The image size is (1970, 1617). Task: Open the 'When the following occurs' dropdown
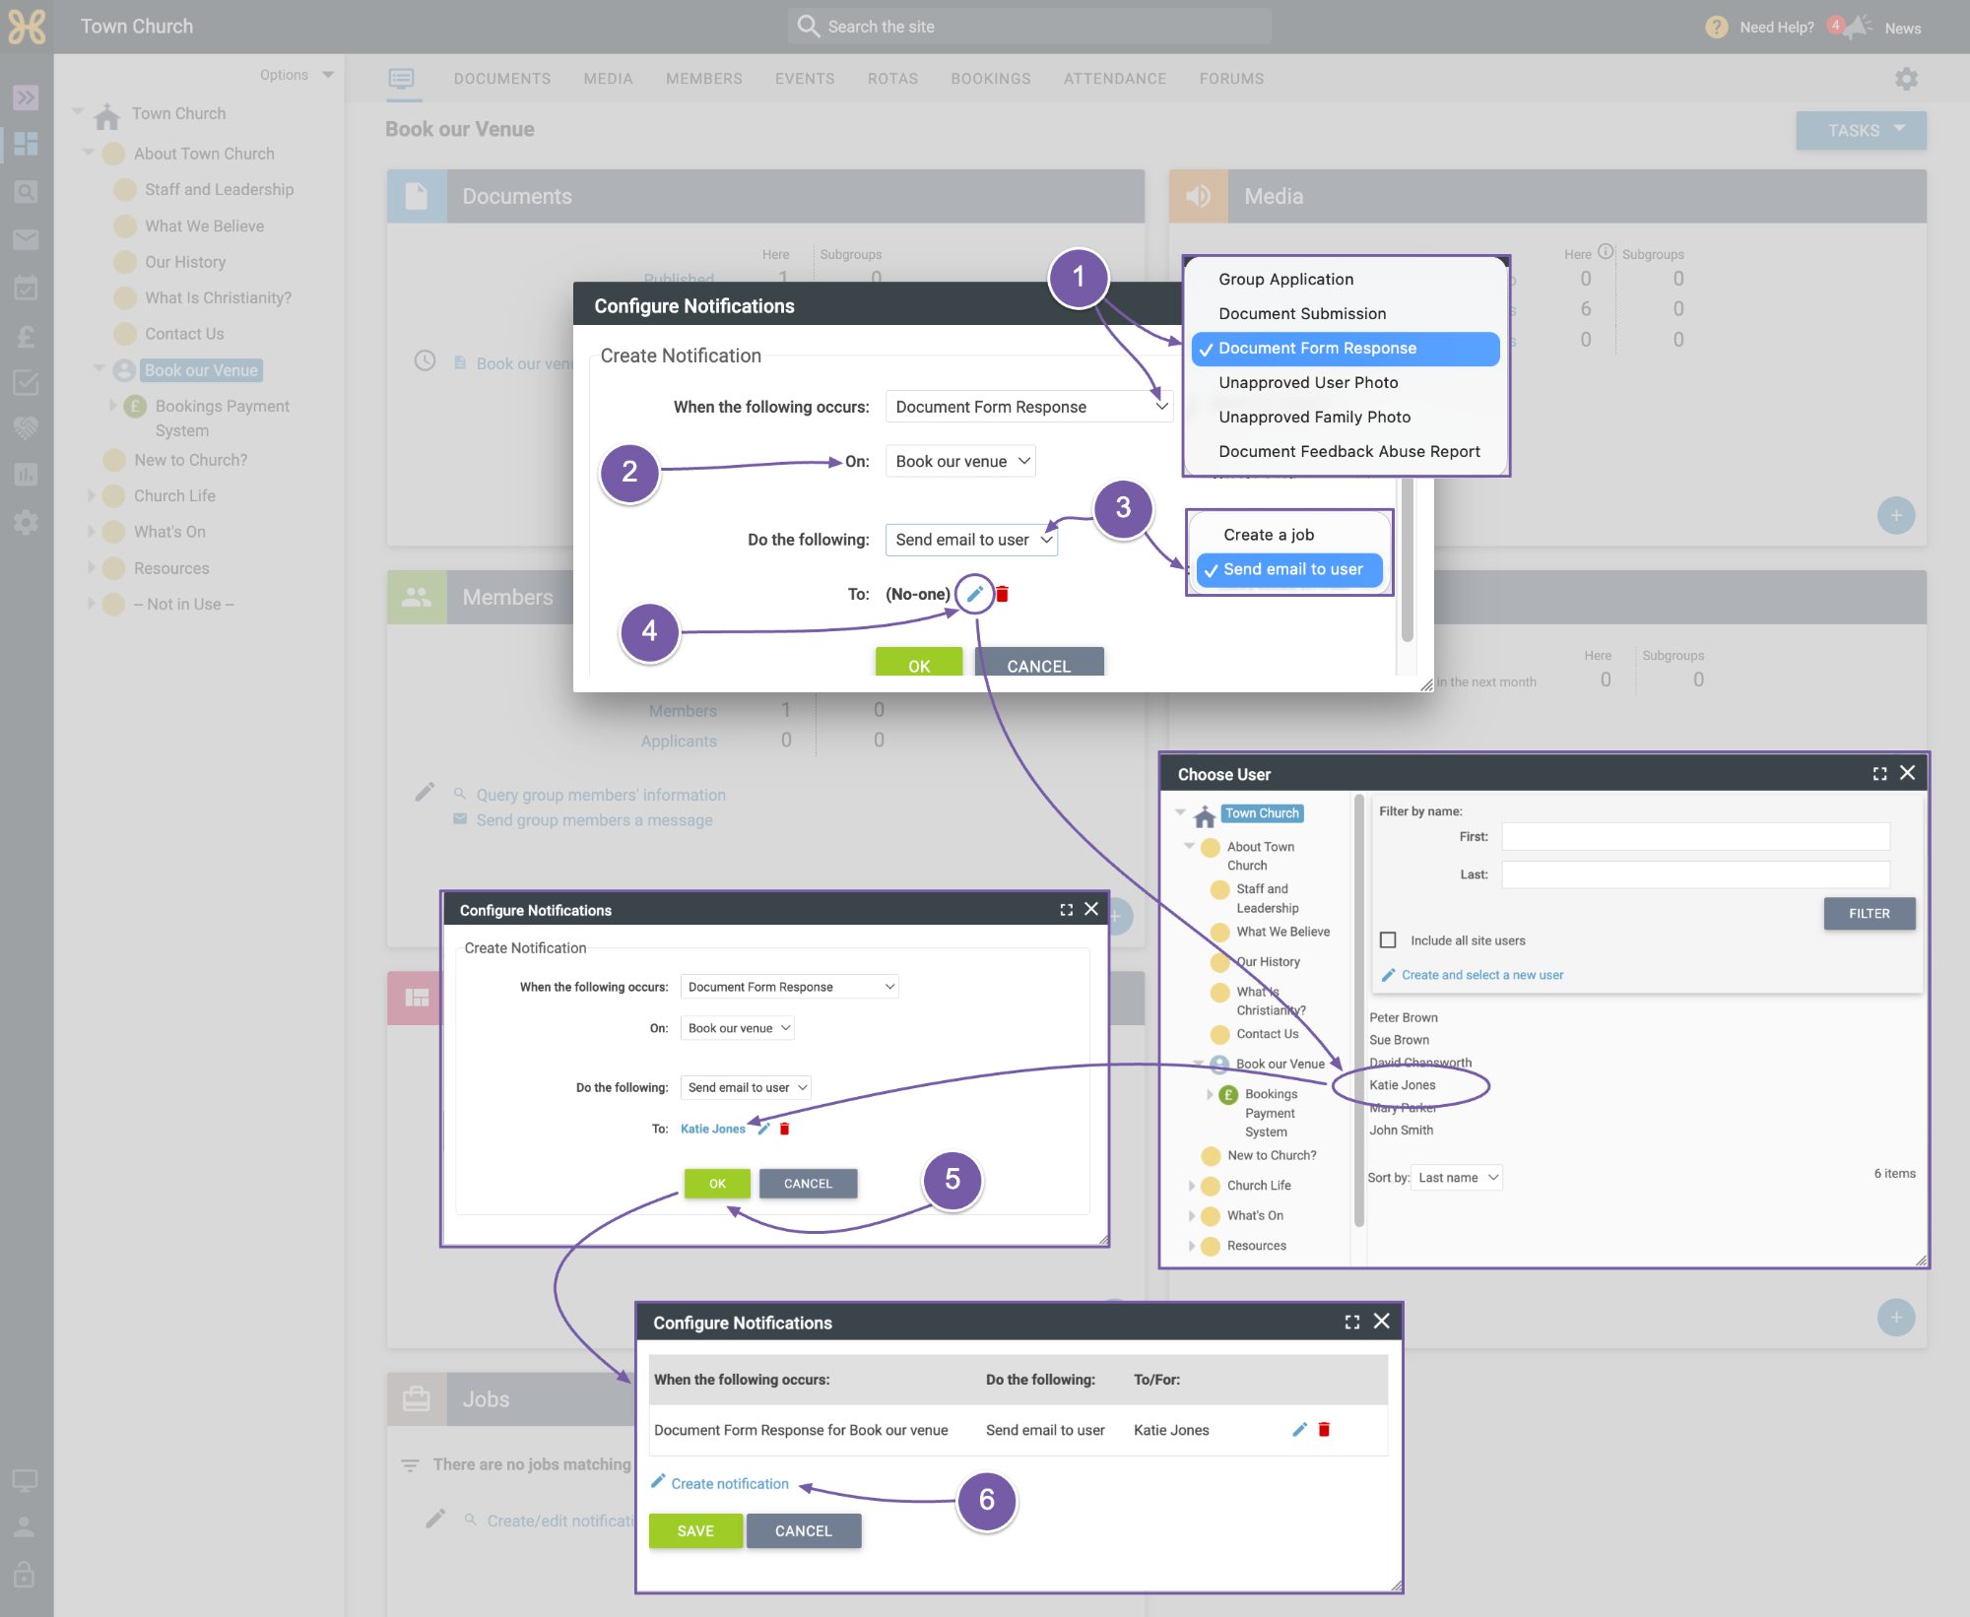point(1028,407)
